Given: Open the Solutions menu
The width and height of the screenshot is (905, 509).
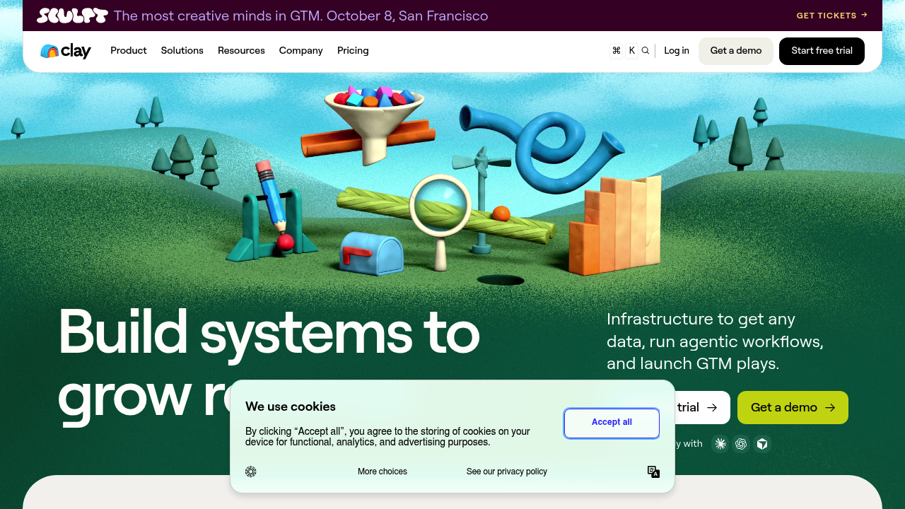Looking at the screenshot, I should pyautogui.click(x=182, y=51).
